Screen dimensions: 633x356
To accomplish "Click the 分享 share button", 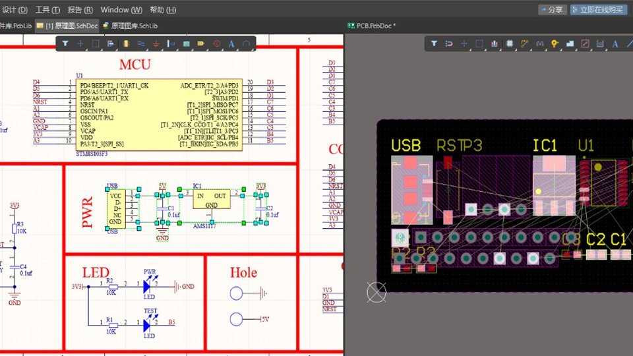I will pyautogui.click(x=553, y=10).
